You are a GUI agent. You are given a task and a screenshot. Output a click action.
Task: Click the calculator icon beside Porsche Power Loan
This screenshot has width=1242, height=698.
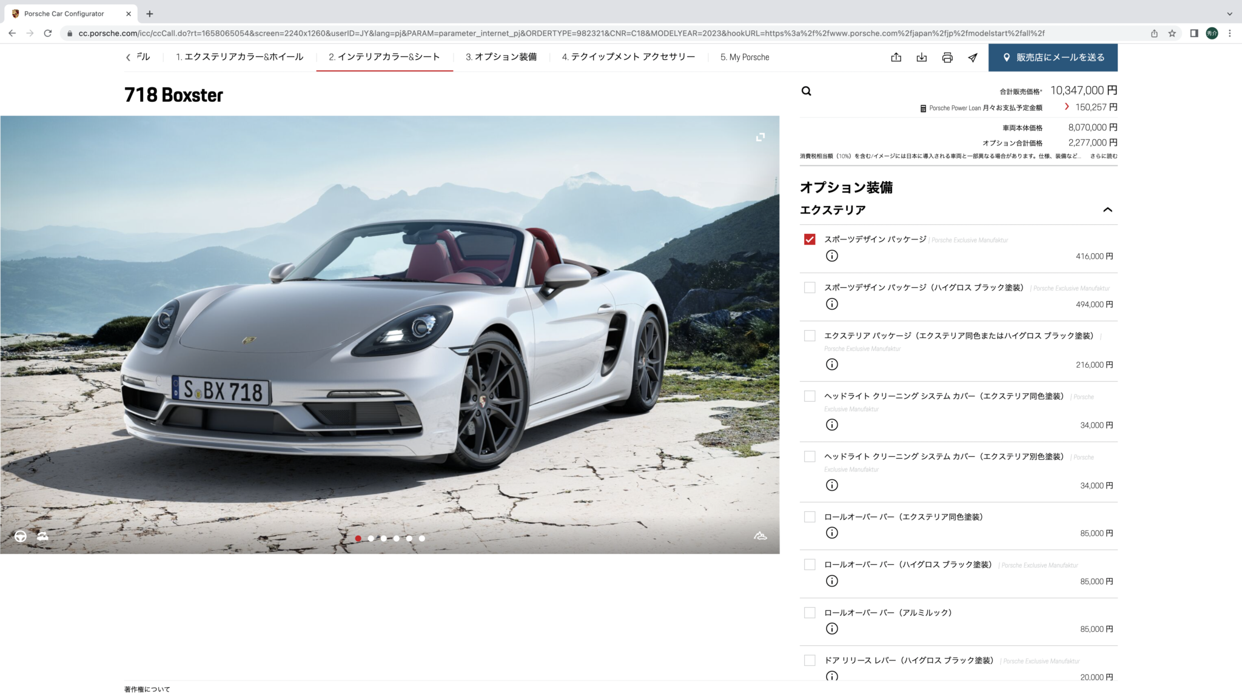click(x=923, y=108)
